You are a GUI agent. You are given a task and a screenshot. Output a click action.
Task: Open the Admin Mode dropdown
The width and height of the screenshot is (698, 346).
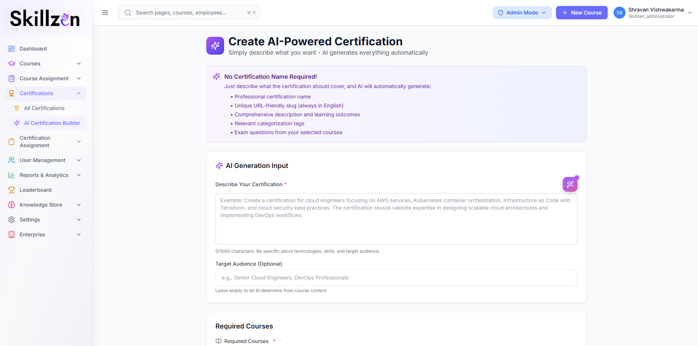(x=522, y=13)
